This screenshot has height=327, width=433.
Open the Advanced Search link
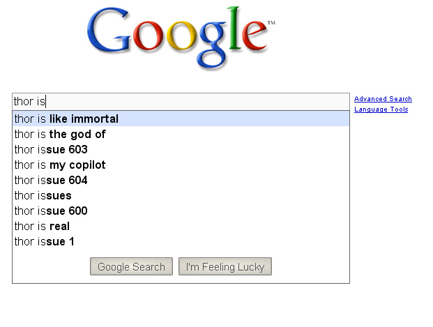383,99
